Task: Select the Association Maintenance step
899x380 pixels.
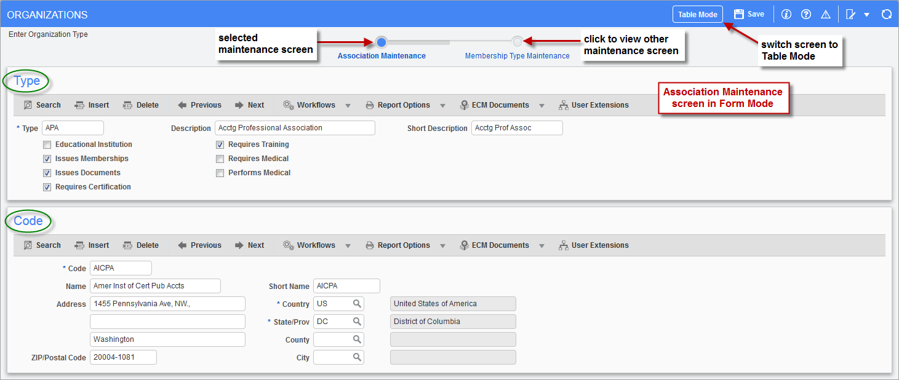Action: pyautogui.click(x=382, y=42)
